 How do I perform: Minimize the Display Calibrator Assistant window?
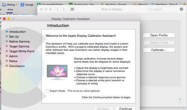(9, 19)
